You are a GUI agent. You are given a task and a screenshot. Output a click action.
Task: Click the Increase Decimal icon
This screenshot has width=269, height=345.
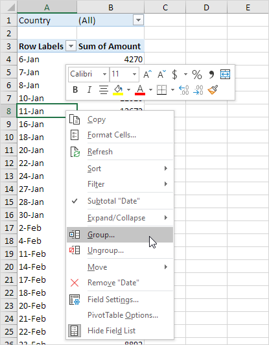click(183, 89)
